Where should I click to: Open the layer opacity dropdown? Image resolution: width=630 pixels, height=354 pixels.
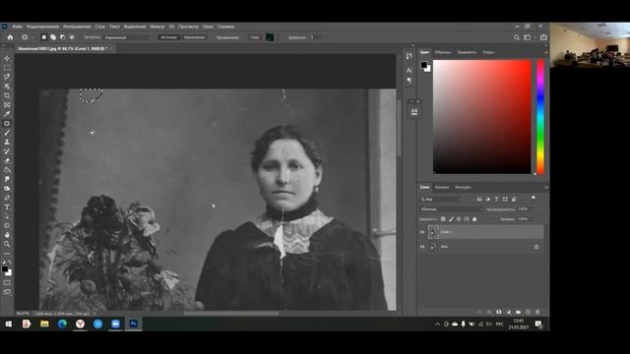coord(532,209)
